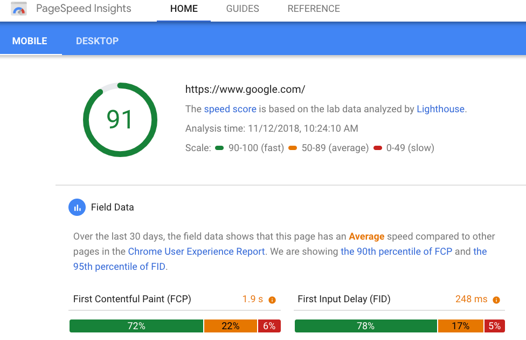Click the Field Data bar chart icon
The height and width of the screenshot is (340, 526).
[x=77, y=207]
